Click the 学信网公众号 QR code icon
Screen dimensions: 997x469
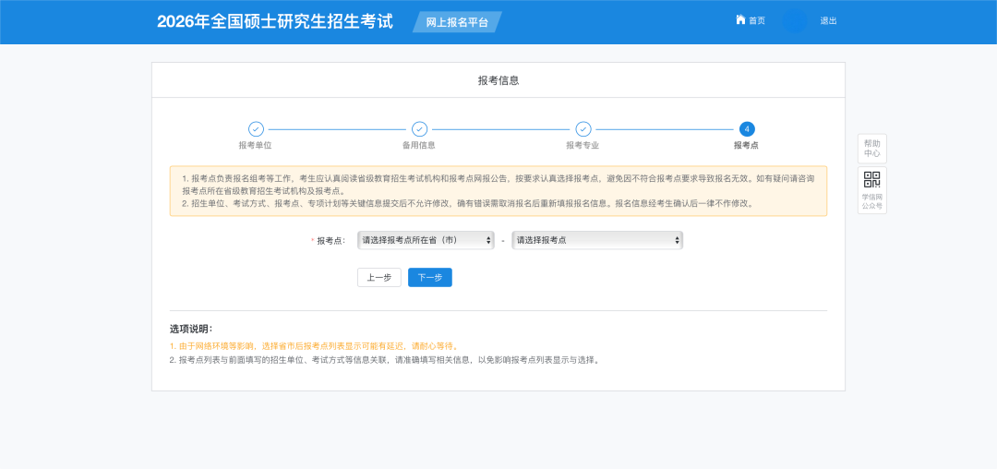point(871,180)
